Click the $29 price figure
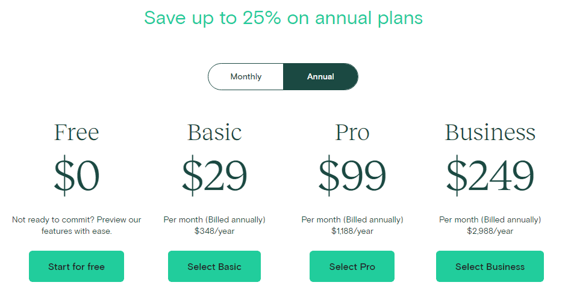 coord(214,176)
